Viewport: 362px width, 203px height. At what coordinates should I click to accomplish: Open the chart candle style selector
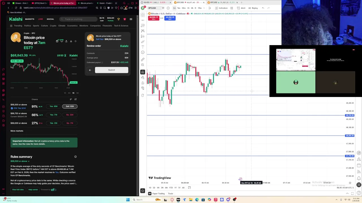coord(210,8)
